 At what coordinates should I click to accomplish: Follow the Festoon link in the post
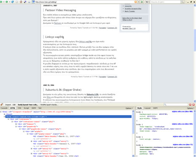click(x=58, y=23)
